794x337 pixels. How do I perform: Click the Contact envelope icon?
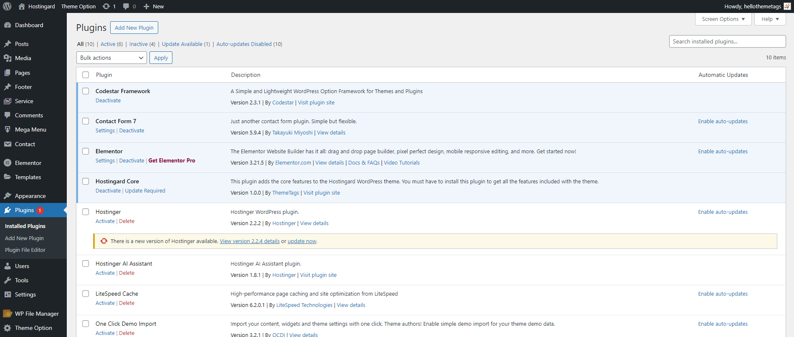tap(8, 144)
